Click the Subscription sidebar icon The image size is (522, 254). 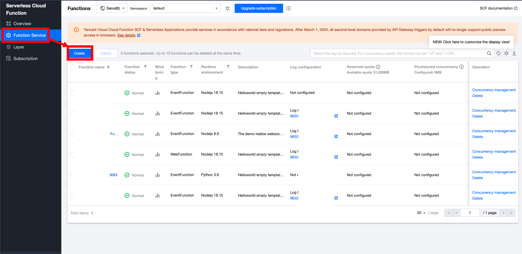click(x=9, y=59)
